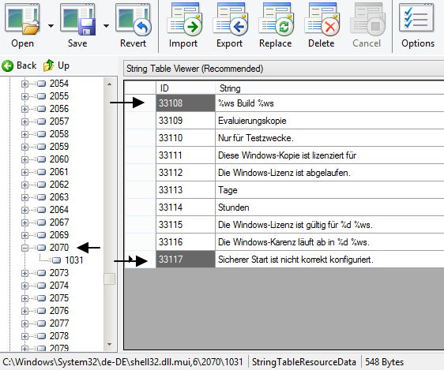Open the dropdown arrow next to Open
This screenshot has height=370, width=444.
coord(51,26)
